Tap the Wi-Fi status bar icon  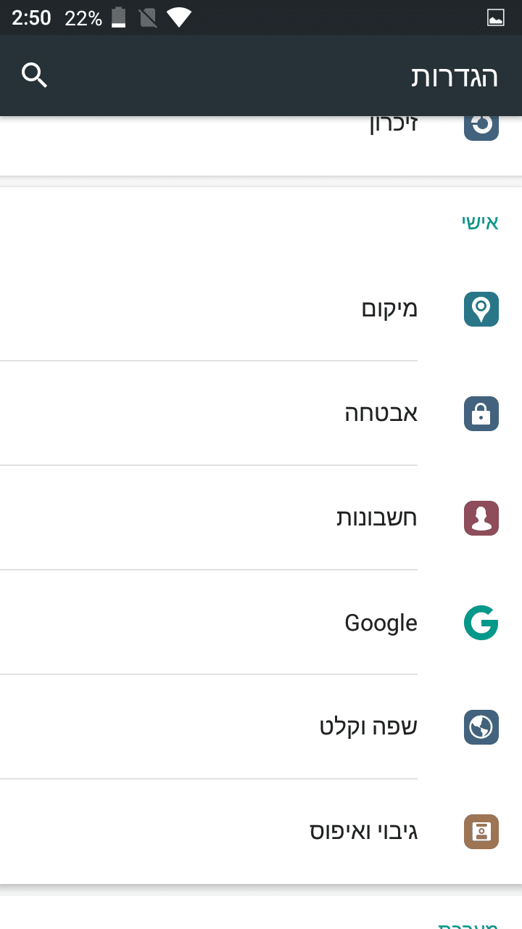click(x=178, y=18)
